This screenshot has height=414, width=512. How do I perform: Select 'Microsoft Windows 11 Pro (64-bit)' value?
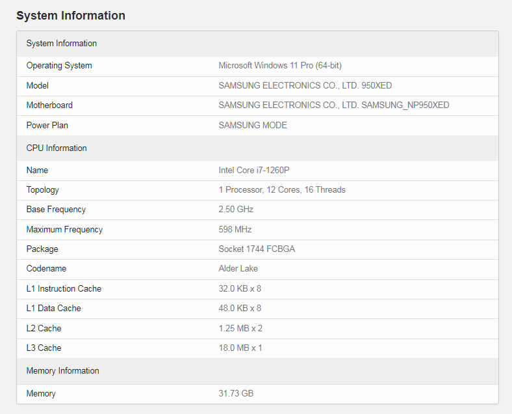(280, 66)
